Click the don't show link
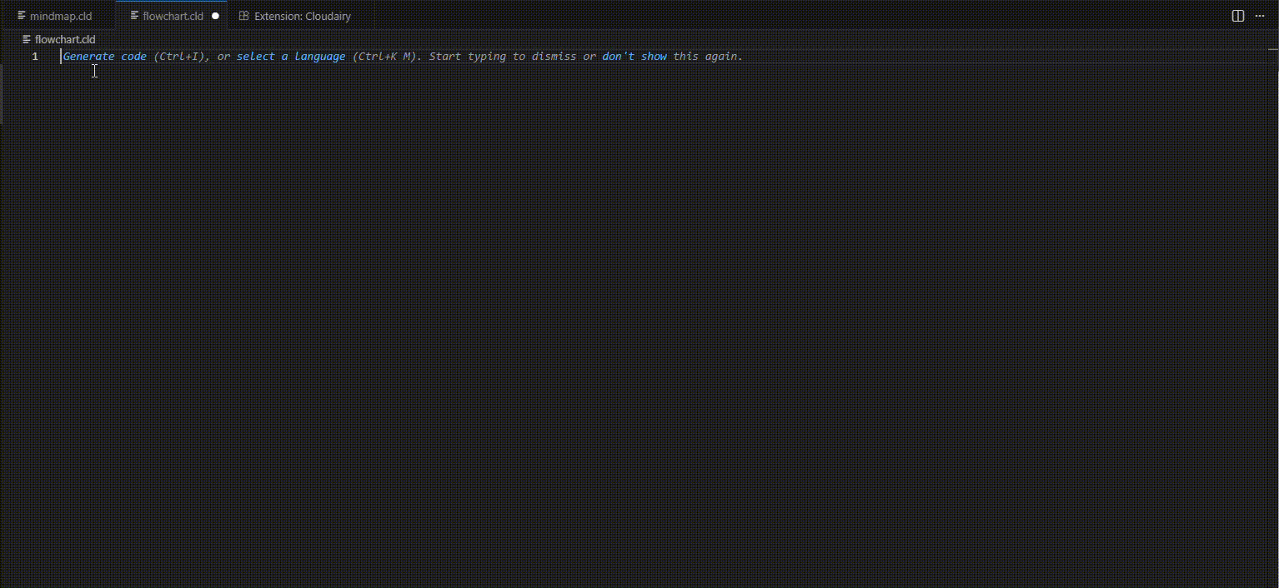The height and width of the screenshot is (588, 1279). 634,57
